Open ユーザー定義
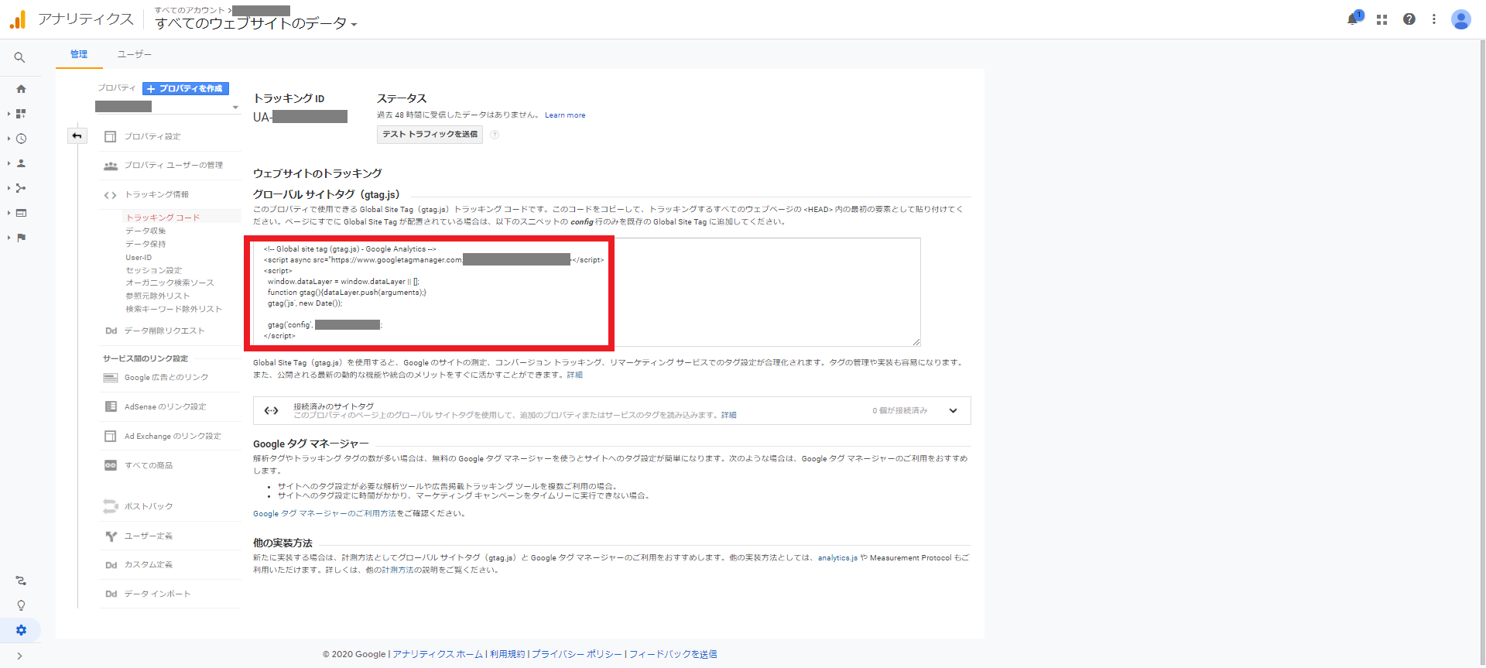This screenshot has width=1486, height=668. point(149,536)
